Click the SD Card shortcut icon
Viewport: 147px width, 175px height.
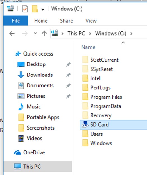point(85,124)
